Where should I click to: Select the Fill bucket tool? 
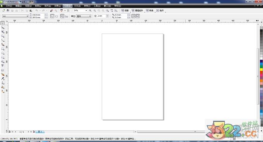3,87
